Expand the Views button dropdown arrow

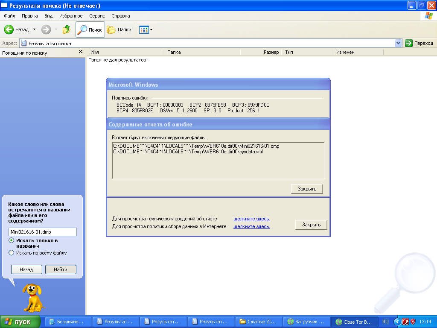tap(151, 30)
